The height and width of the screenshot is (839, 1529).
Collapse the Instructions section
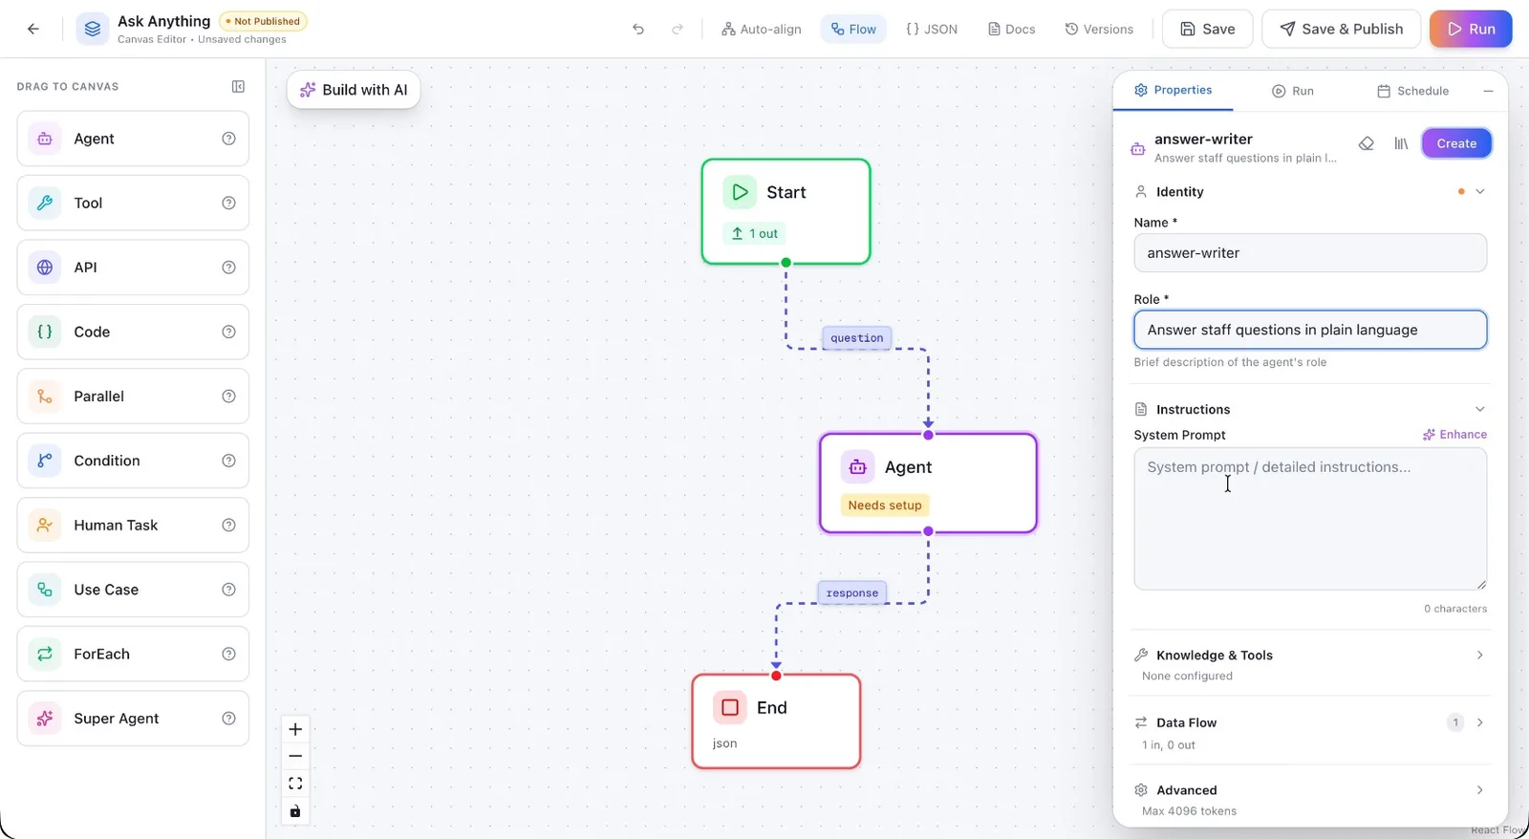(1480, 409)
